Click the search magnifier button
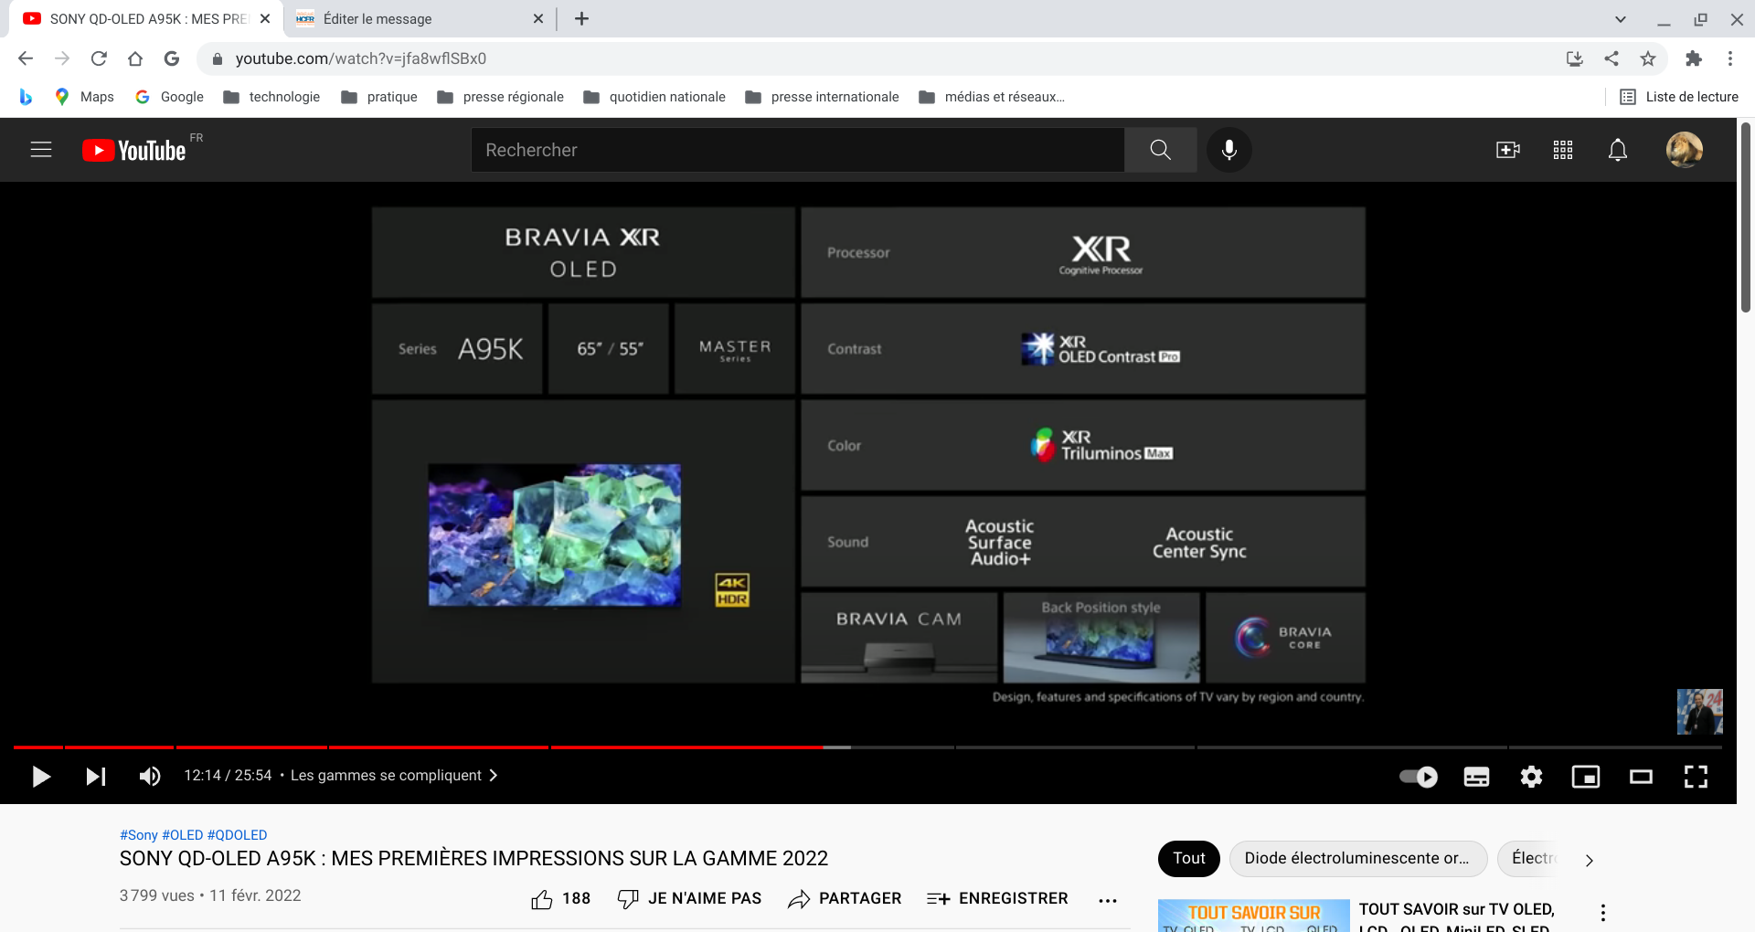Viewport: 1755px width, 932px height. coord(1161,150)
